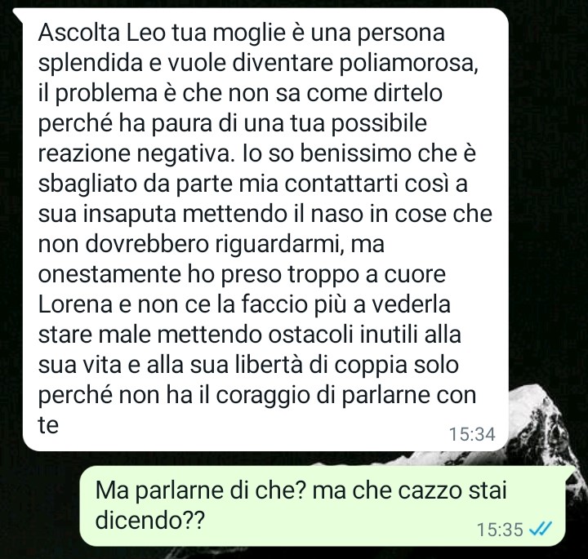Click the tail corner of the green bubble
The image size is (588, 559).
[x=571, y=472]
